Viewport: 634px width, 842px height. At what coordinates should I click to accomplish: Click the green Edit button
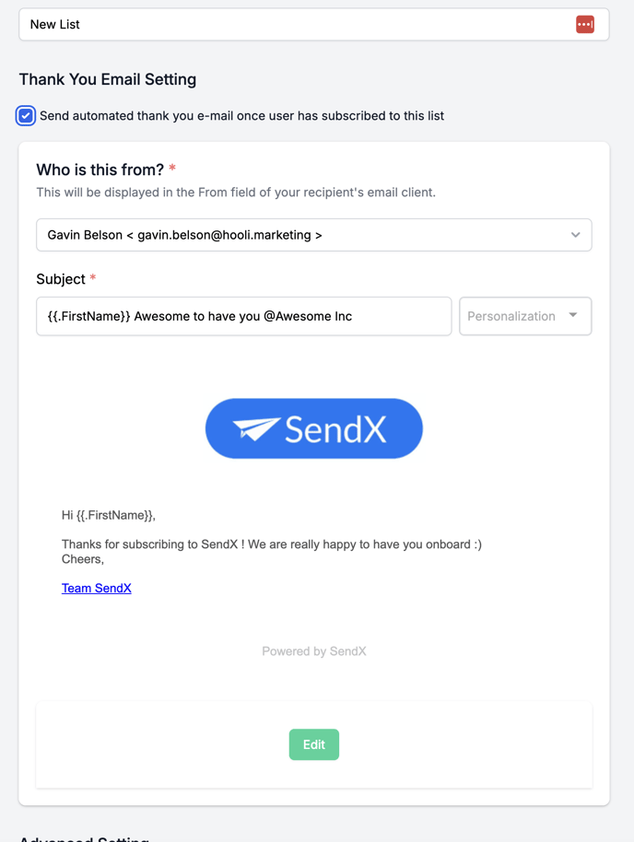(314, 744)
